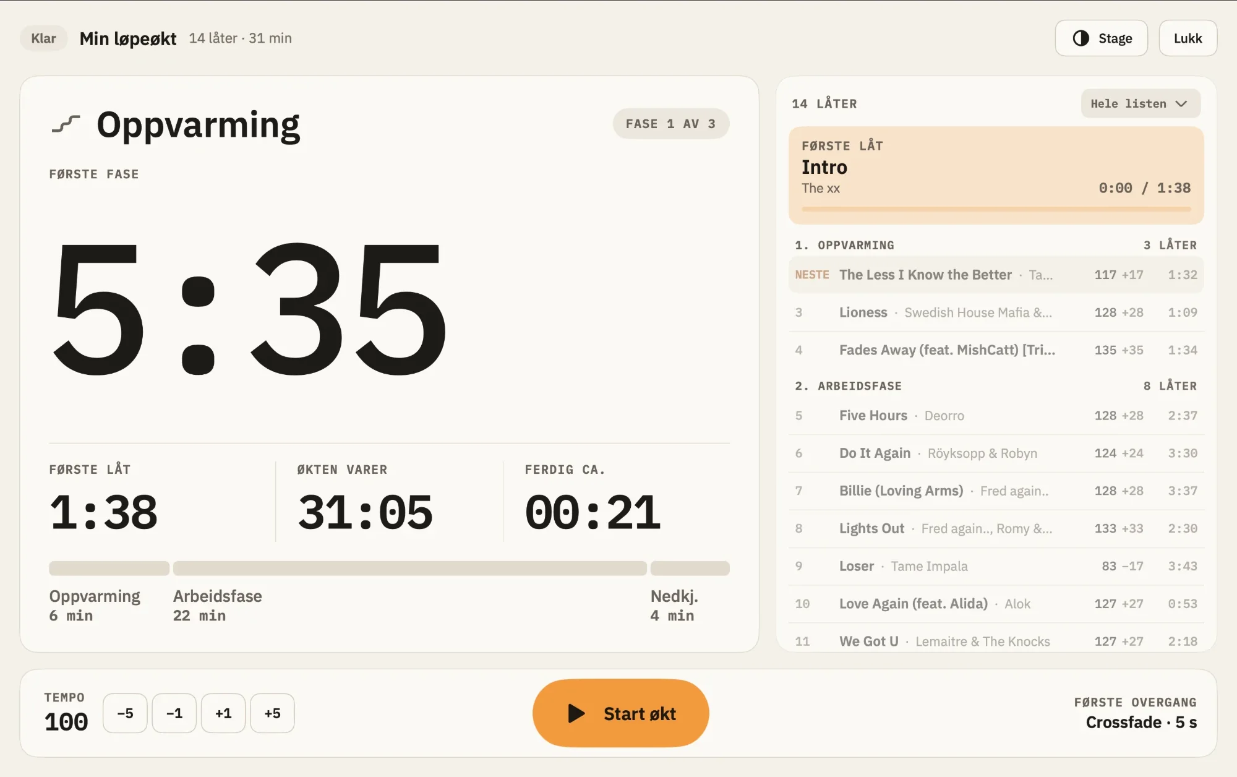Select the Oppvarming segment in phase timeline
The height and width of the screenshot is (777, 1237).
pos(109,568)
